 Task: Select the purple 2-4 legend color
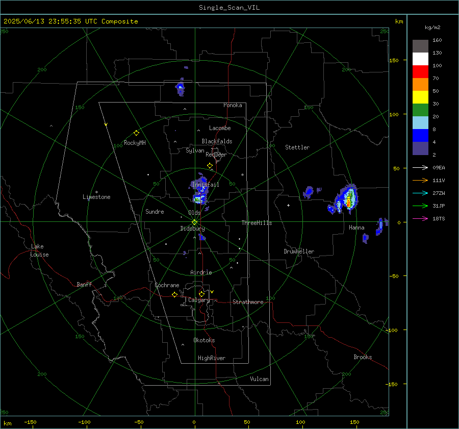[x=420, y=148]
